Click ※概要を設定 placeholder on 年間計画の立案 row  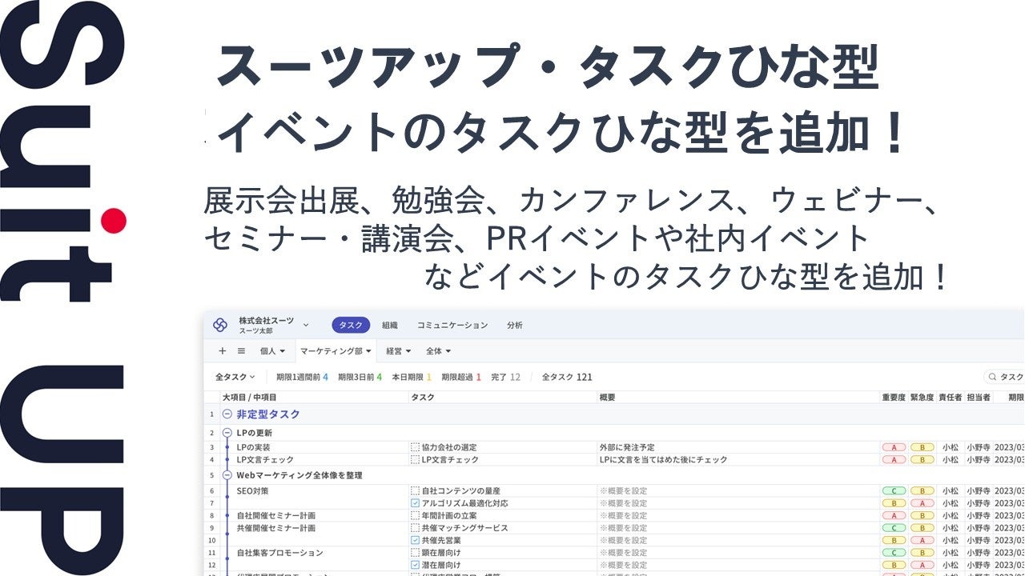(x=623, y=516)
